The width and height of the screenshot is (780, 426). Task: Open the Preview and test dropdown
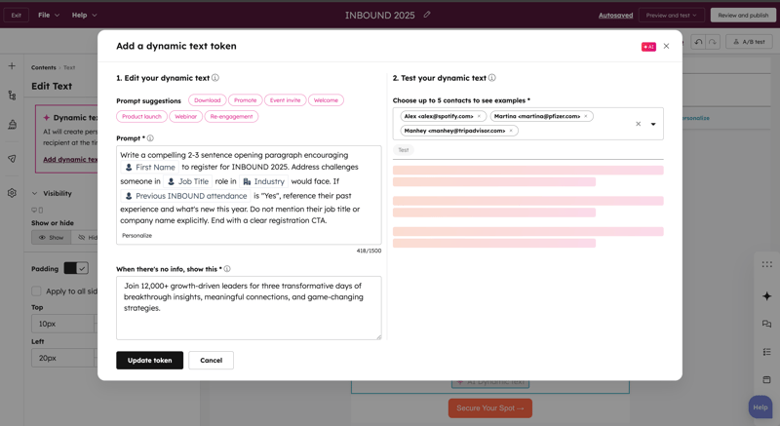pos(671,16)
